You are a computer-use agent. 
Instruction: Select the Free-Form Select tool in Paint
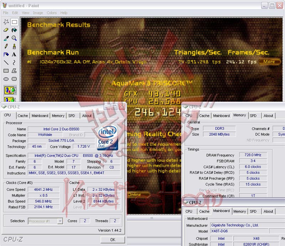6,22
